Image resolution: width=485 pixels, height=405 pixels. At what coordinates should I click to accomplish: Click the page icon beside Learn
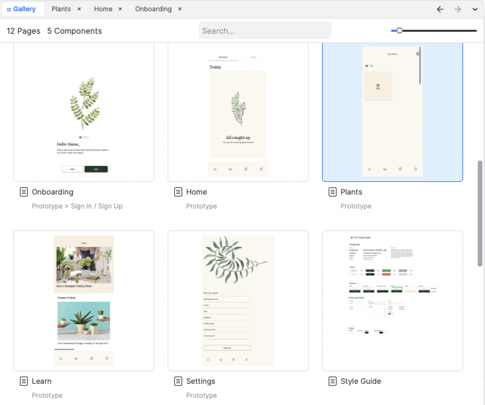click(x=24, y=381)
